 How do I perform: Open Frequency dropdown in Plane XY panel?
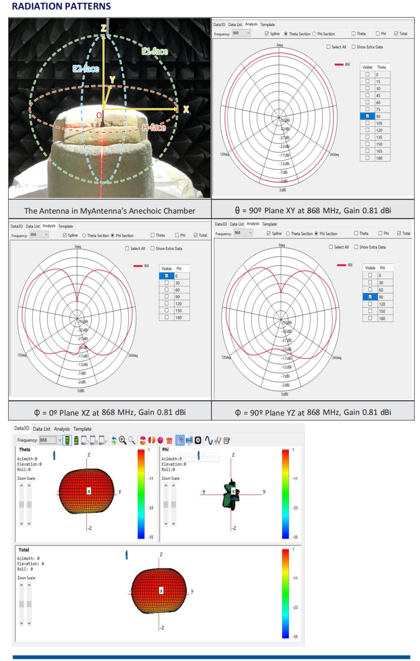(241, 34)
